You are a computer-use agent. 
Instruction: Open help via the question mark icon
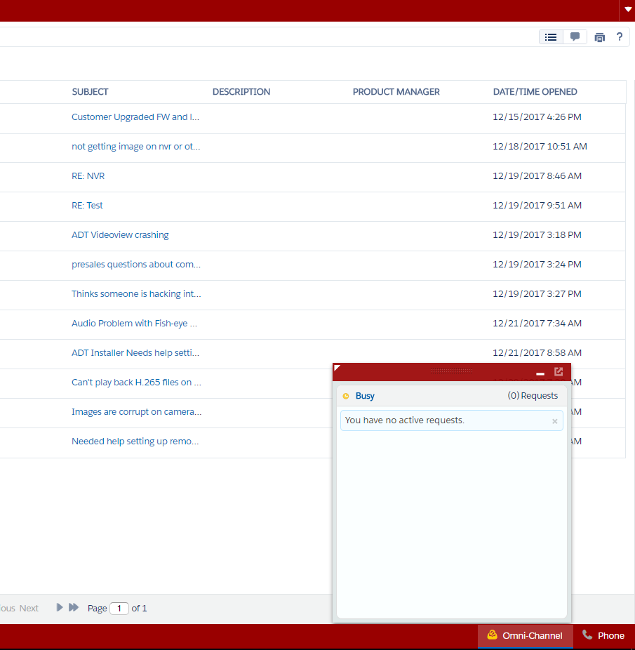click(619, 37)
